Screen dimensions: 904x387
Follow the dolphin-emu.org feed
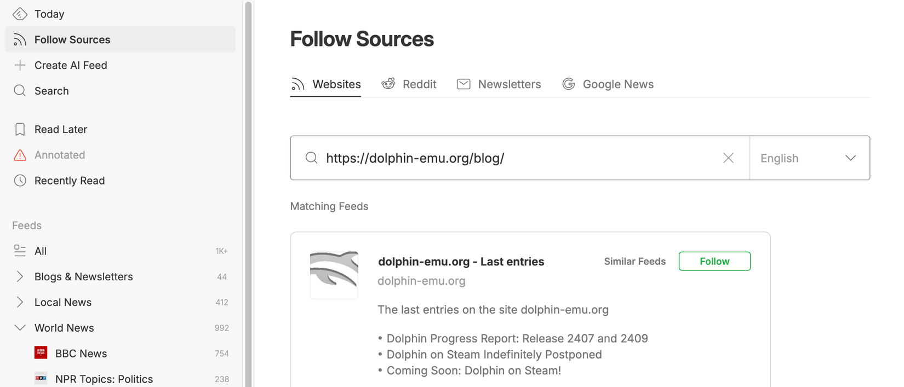(x=714, y=261)
